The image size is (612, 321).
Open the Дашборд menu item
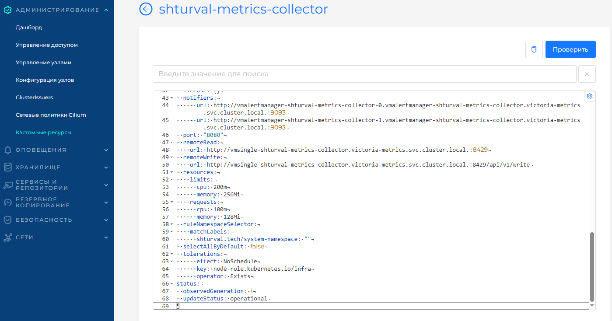29,28
